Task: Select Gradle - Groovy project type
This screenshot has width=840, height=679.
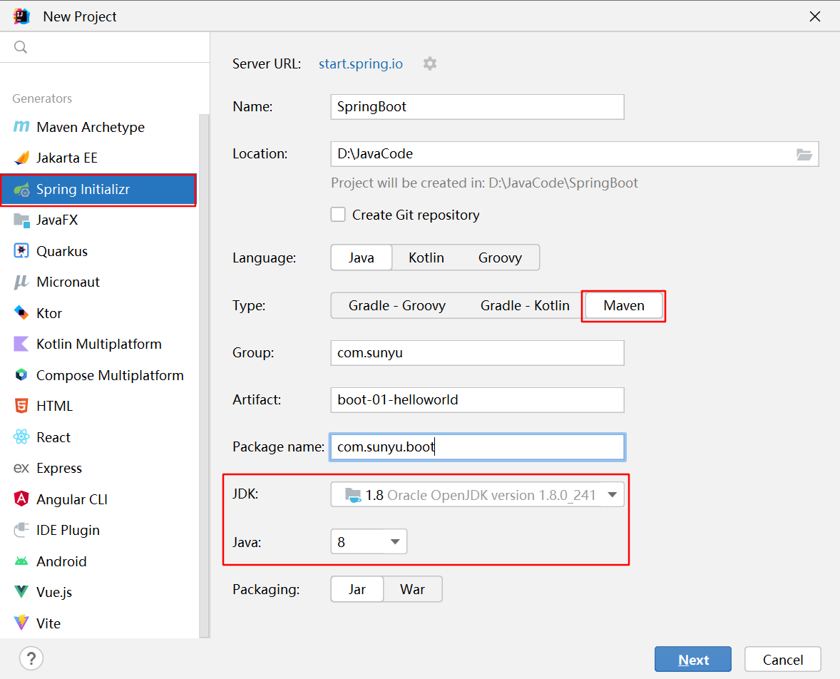Action: 397,305
